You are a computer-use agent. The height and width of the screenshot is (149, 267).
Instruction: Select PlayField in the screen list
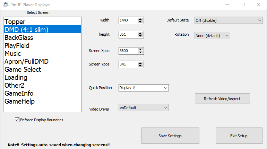tap(42, 45)
